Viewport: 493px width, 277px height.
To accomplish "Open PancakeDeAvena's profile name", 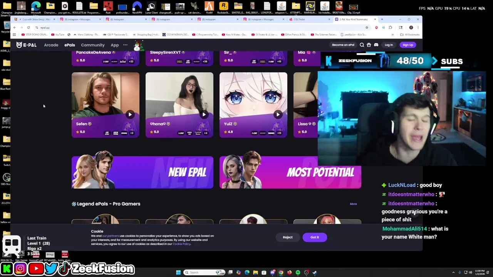I will [93, 52].
